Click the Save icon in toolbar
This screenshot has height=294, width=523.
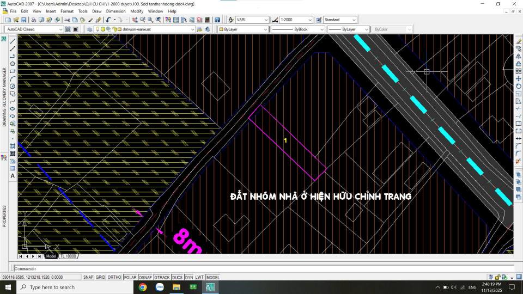(23, 20)
